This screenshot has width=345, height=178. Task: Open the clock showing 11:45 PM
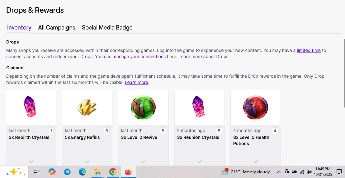point(323,172)
